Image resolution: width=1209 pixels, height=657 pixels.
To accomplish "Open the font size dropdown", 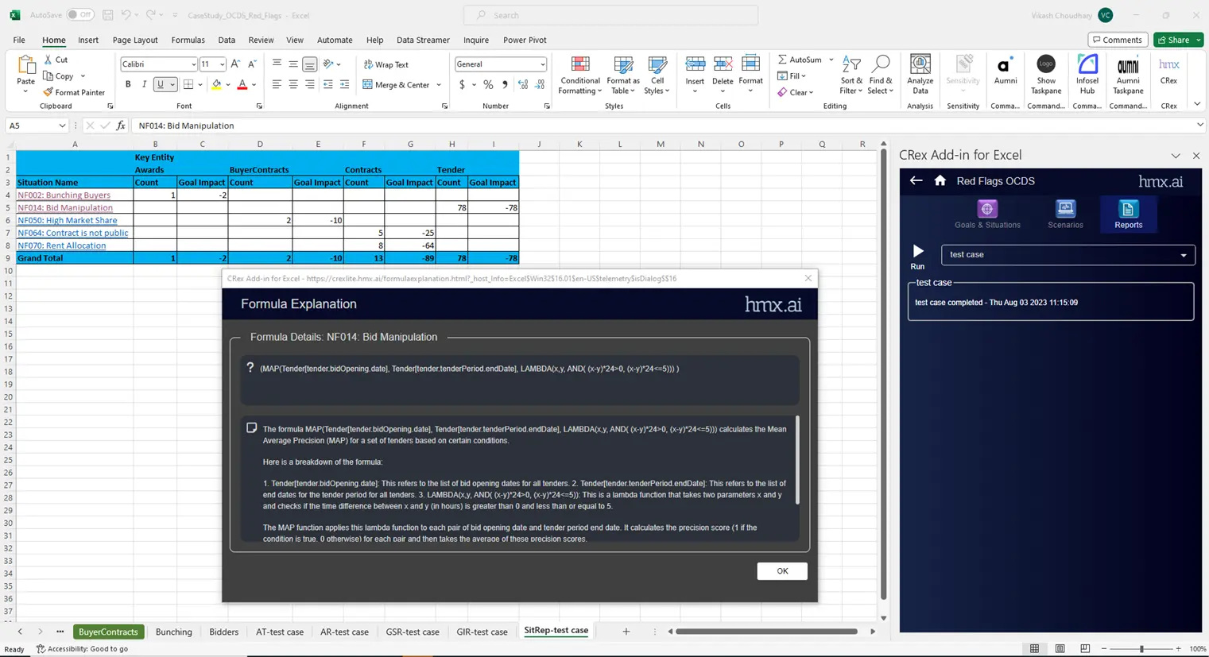I will click(x=222, y=64).
